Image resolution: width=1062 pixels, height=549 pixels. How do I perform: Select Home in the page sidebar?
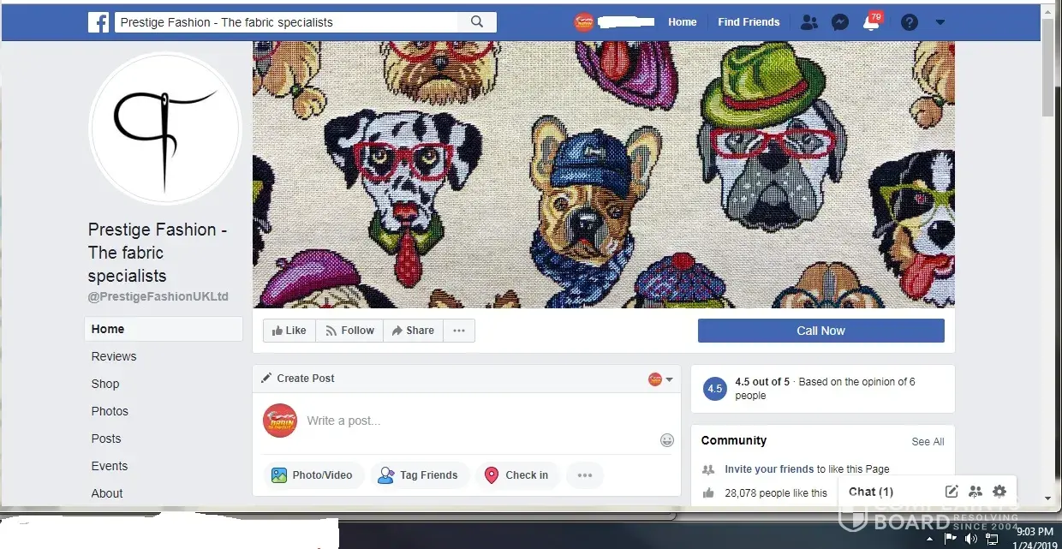tap(164, 329)
